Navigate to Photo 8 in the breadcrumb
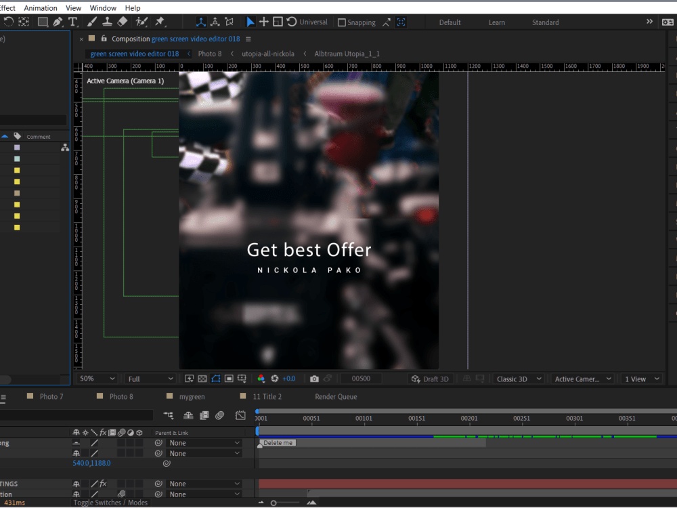The width and height of the screenshot is (677, 508). (210, 54)
